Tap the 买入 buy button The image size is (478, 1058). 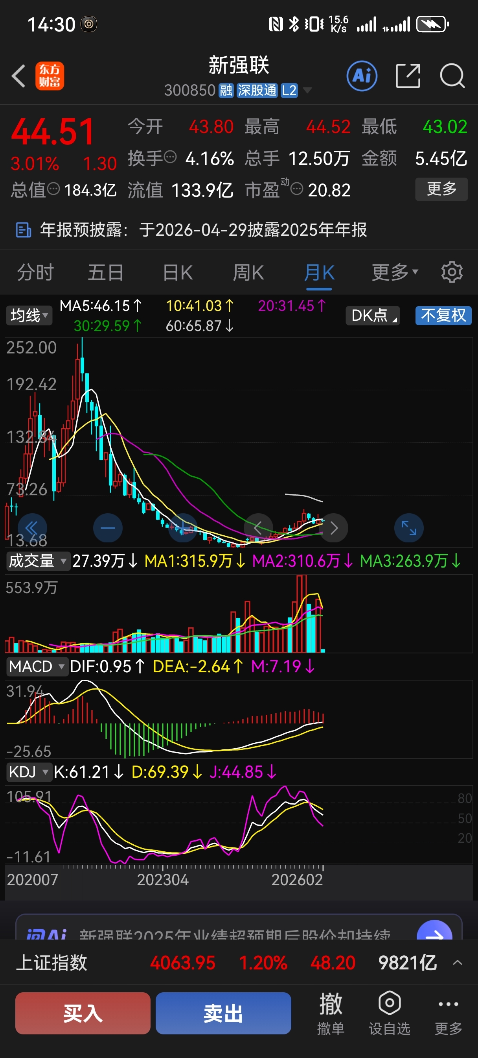coord(83,1013)
